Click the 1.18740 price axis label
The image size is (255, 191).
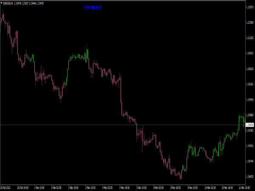250,161
